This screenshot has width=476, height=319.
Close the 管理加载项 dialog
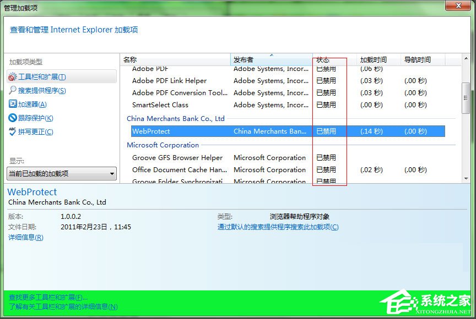pos(459,6)
